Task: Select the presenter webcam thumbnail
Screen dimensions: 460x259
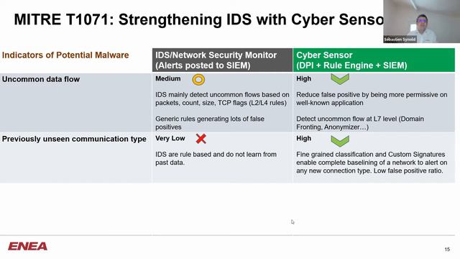Action: [422, 22]
